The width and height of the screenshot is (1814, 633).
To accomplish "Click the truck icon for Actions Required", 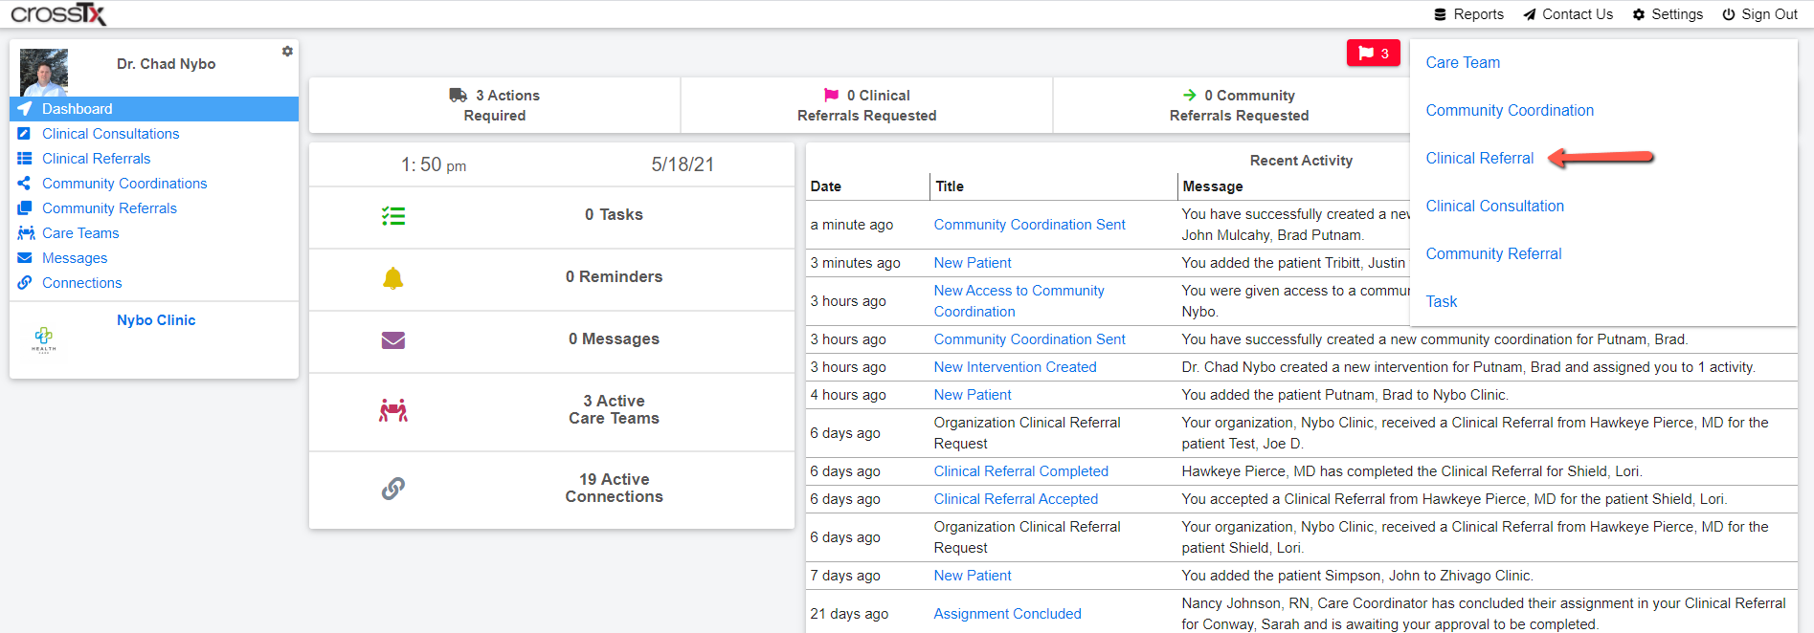I will tap(459, 96).
